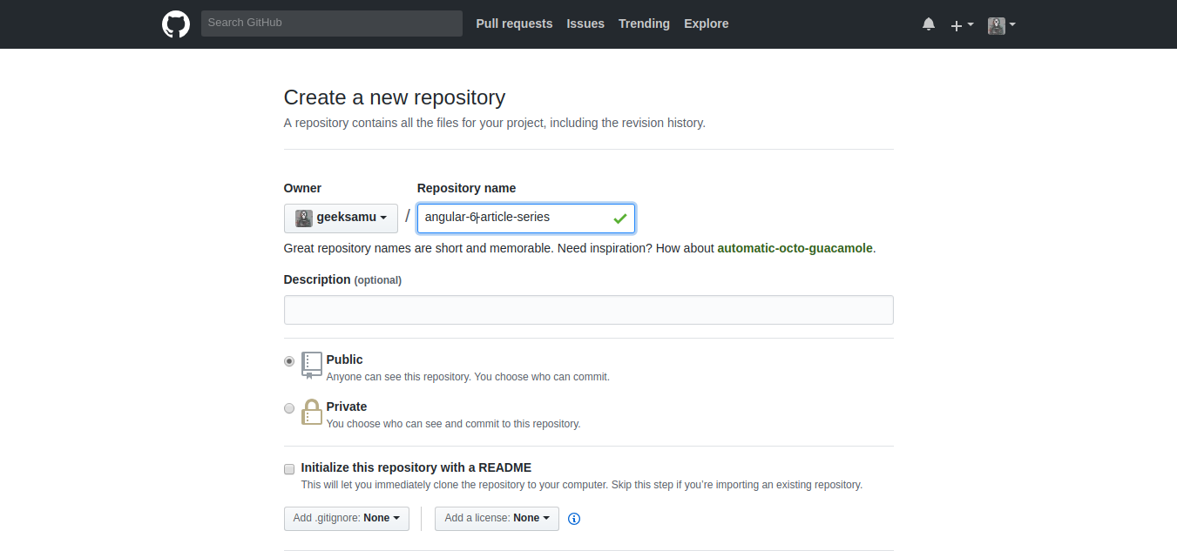The height and width of the screenshot is (551, 1177).
Task: Expand the Owner geeksamu dropdown
Action: tap(341, 218)
